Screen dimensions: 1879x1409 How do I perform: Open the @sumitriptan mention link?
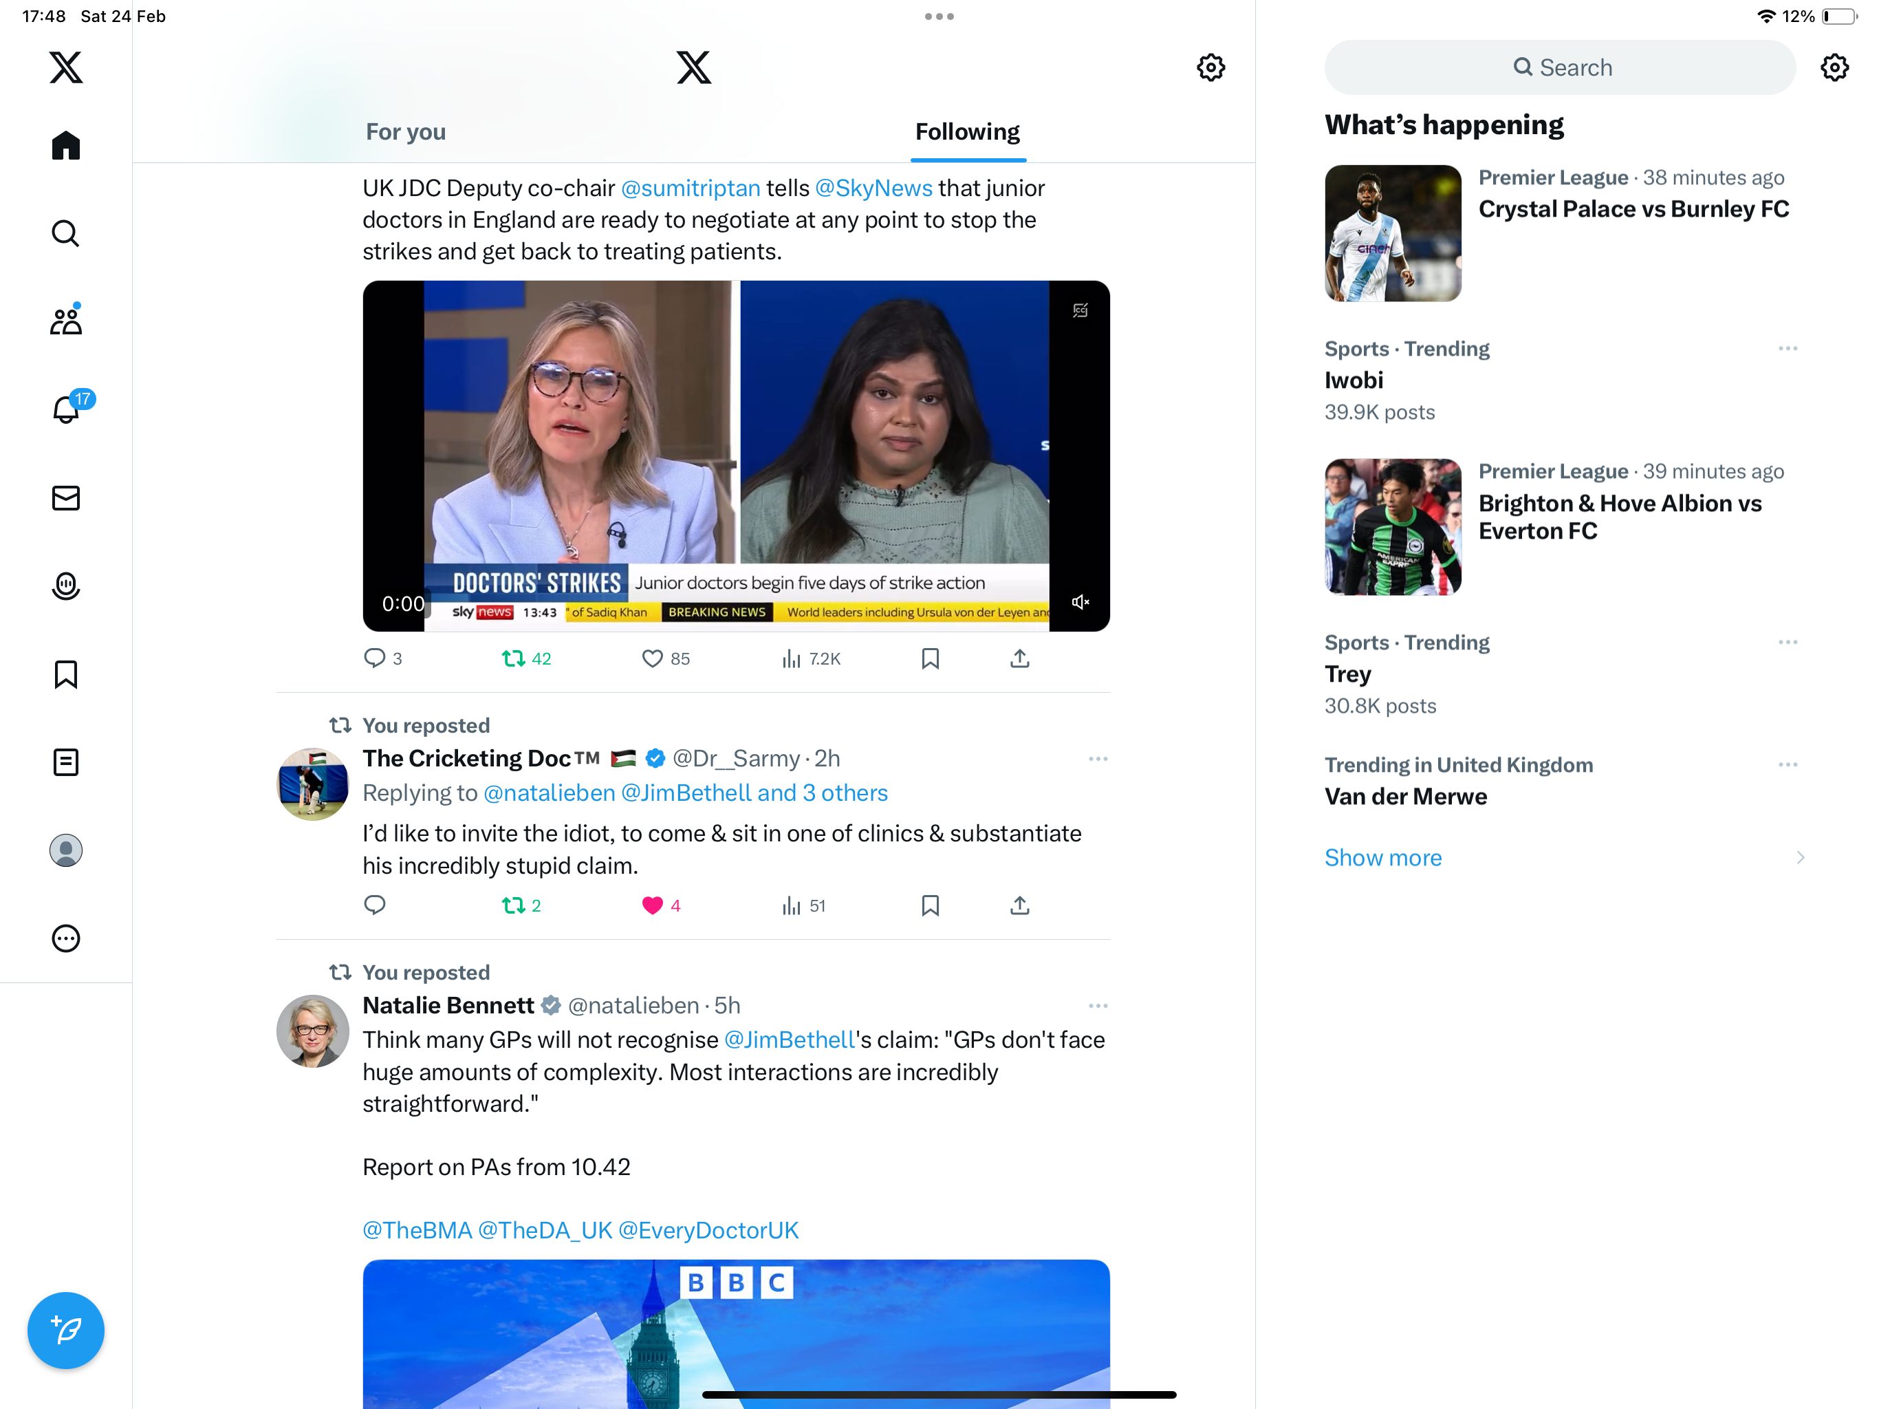pyautogui.click(x=691, y=188)
